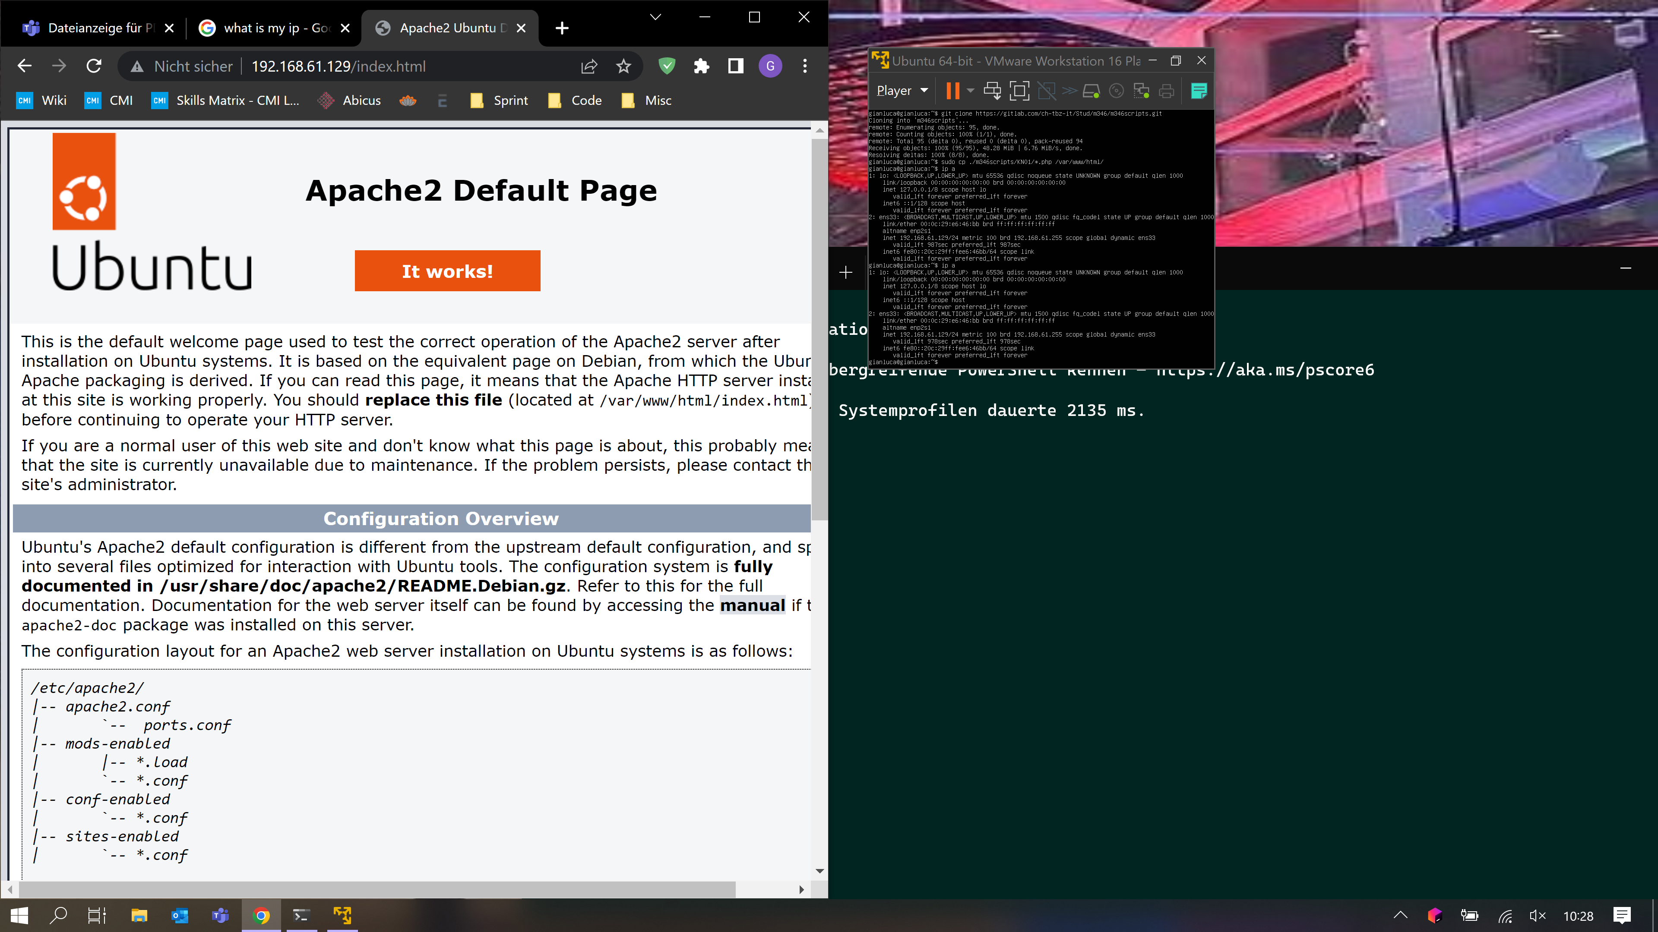Image resolution: width=1658 pixels, height=932 pixels.
Task: Click the VMware CD/DVD drive icon
Action: [1116, 91]
